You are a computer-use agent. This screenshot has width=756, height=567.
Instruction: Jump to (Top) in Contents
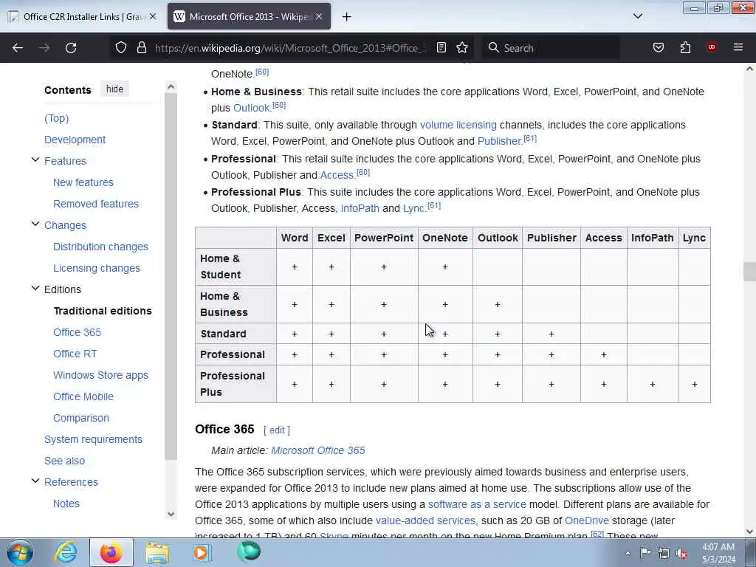coord(56,118)
